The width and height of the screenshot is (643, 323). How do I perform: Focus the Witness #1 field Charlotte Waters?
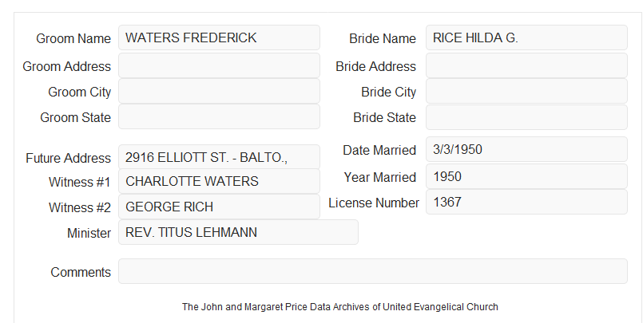coord(219,181)
